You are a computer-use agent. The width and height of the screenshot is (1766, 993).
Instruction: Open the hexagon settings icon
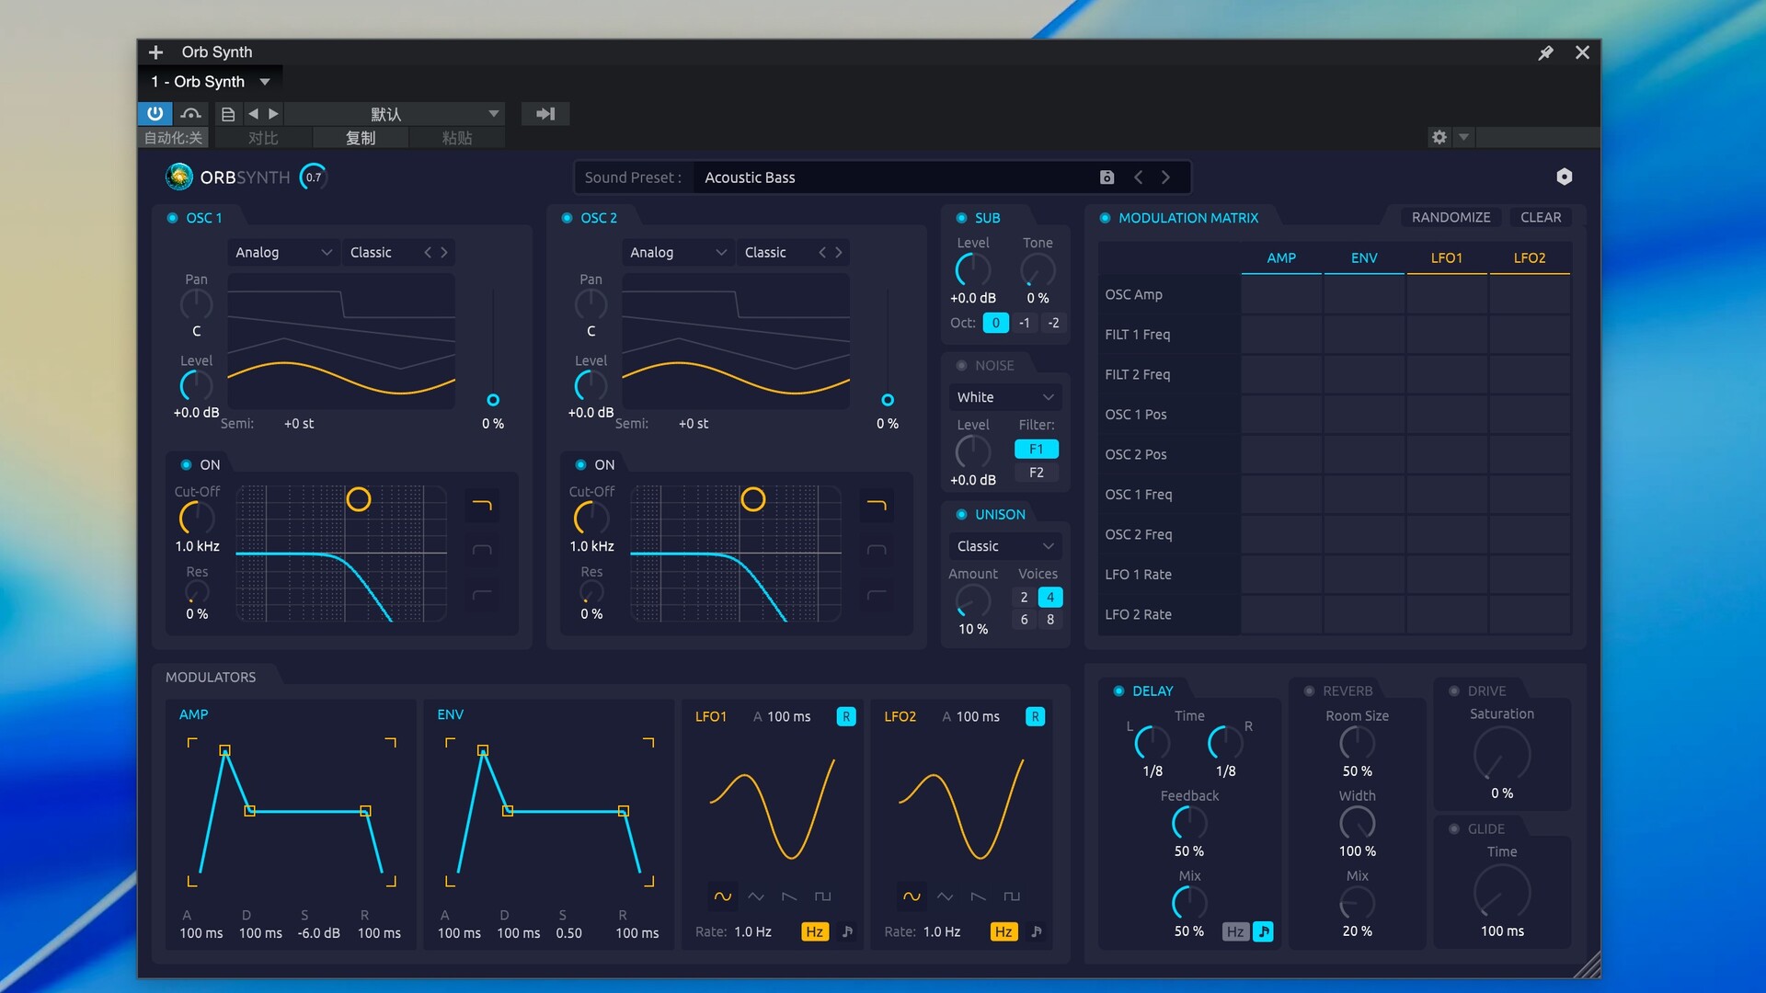pyautogui.click(x=1564, y=177)
